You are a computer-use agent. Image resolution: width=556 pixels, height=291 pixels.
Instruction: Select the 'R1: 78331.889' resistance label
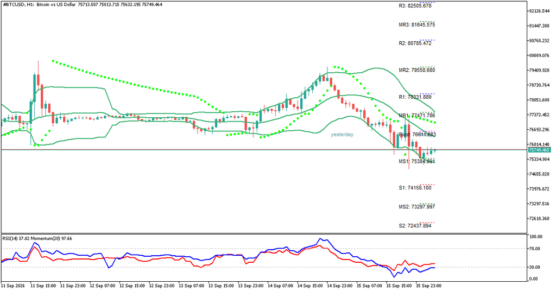tap(415, 97)
